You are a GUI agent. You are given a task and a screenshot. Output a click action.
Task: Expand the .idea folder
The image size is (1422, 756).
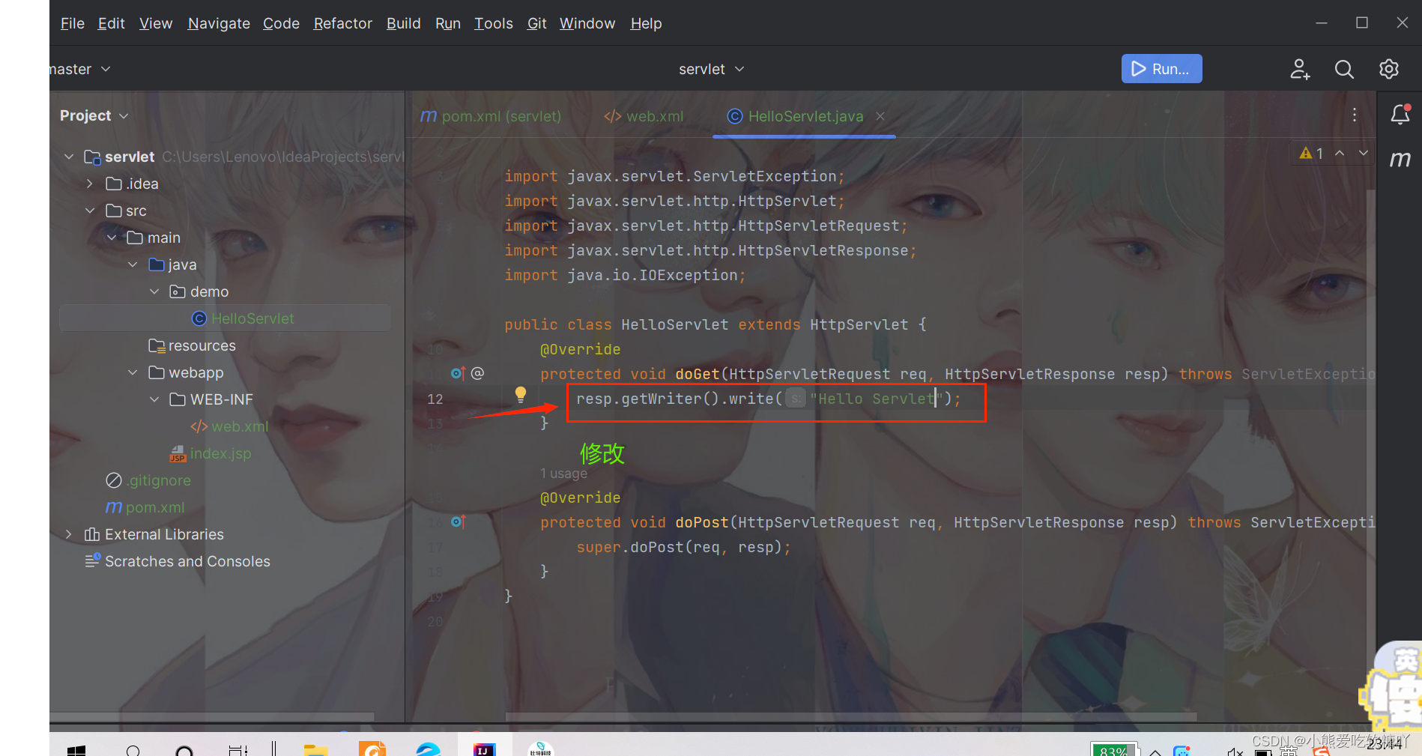90,184
